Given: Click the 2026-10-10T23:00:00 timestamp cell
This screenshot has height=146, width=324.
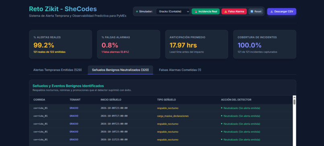Looking at the screenshot, I should tap(114, 132).
